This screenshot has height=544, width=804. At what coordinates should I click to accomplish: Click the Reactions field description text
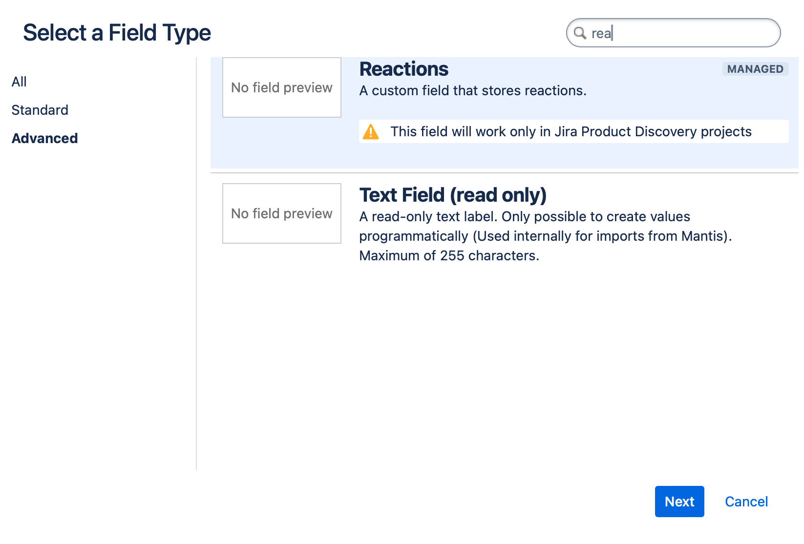click(473, 90)
